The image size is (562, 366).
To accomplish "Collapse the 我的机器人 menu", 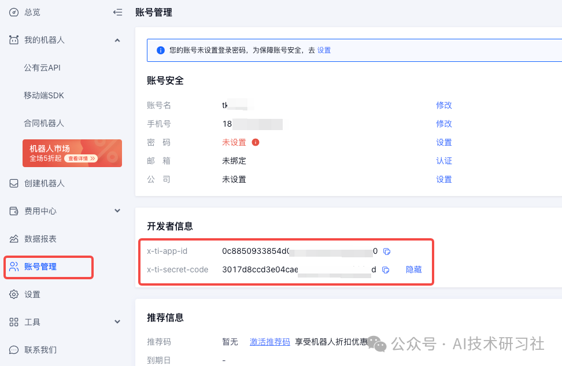I will coord(117,40).
